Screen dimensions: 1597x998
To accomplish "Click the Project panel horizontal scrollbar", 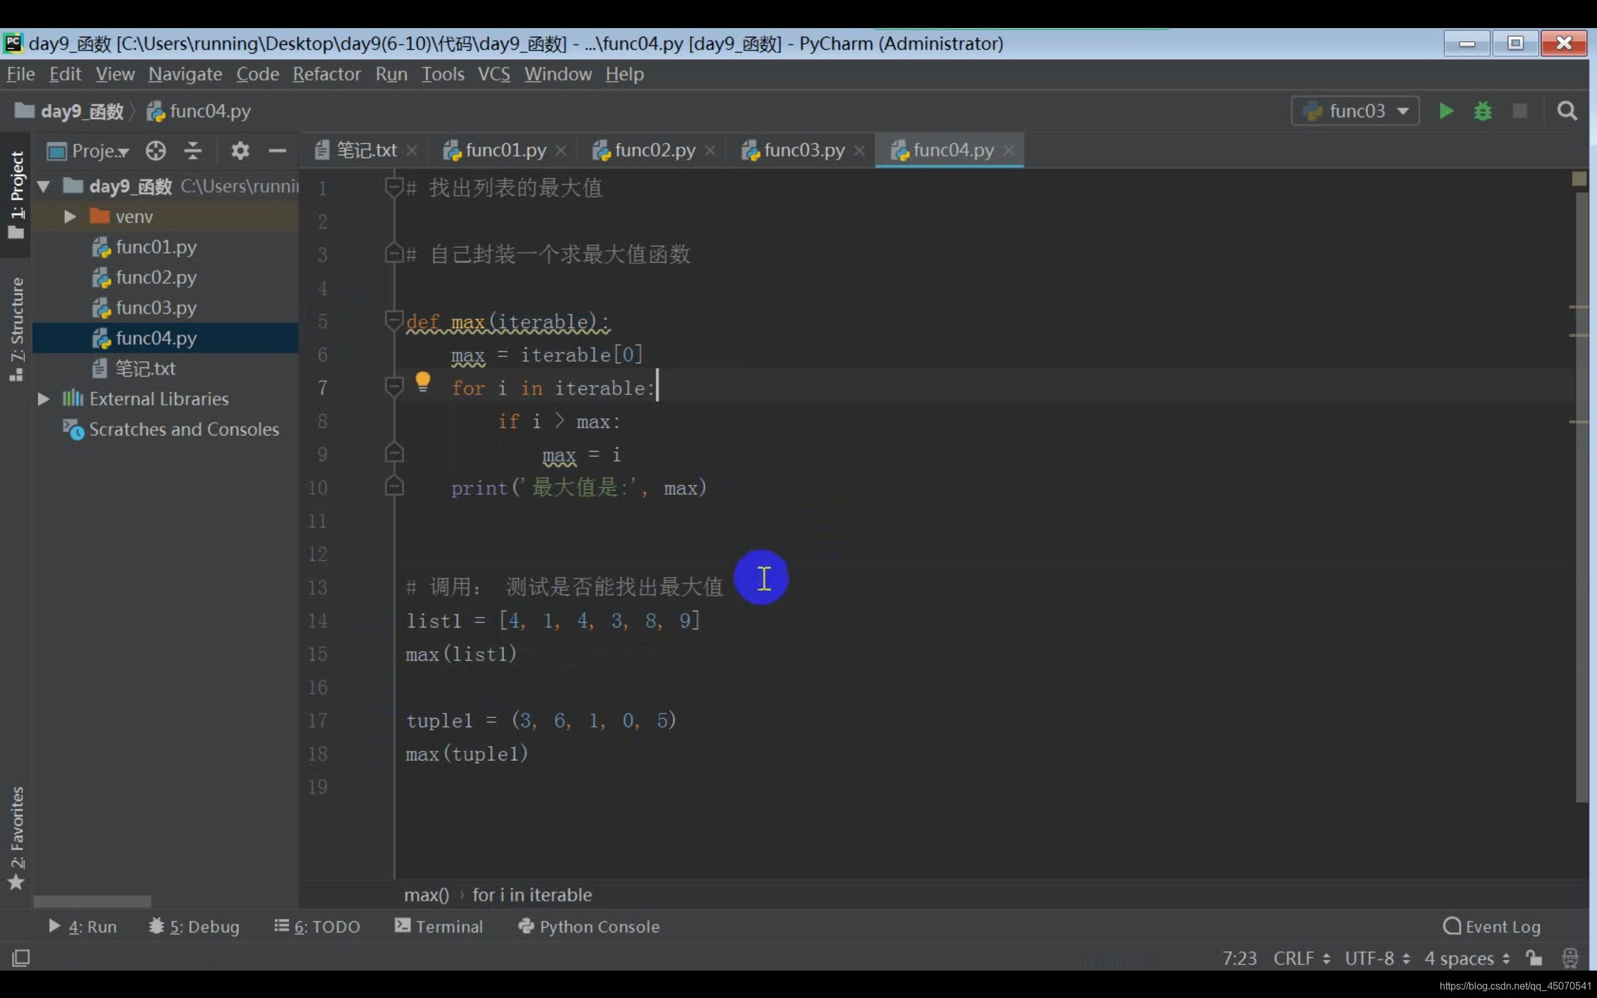I will coord(92,901).
